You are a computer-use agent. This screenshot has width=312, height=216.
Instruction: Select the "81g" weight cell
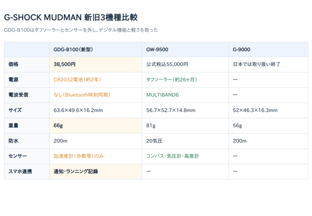pos(185,126)
